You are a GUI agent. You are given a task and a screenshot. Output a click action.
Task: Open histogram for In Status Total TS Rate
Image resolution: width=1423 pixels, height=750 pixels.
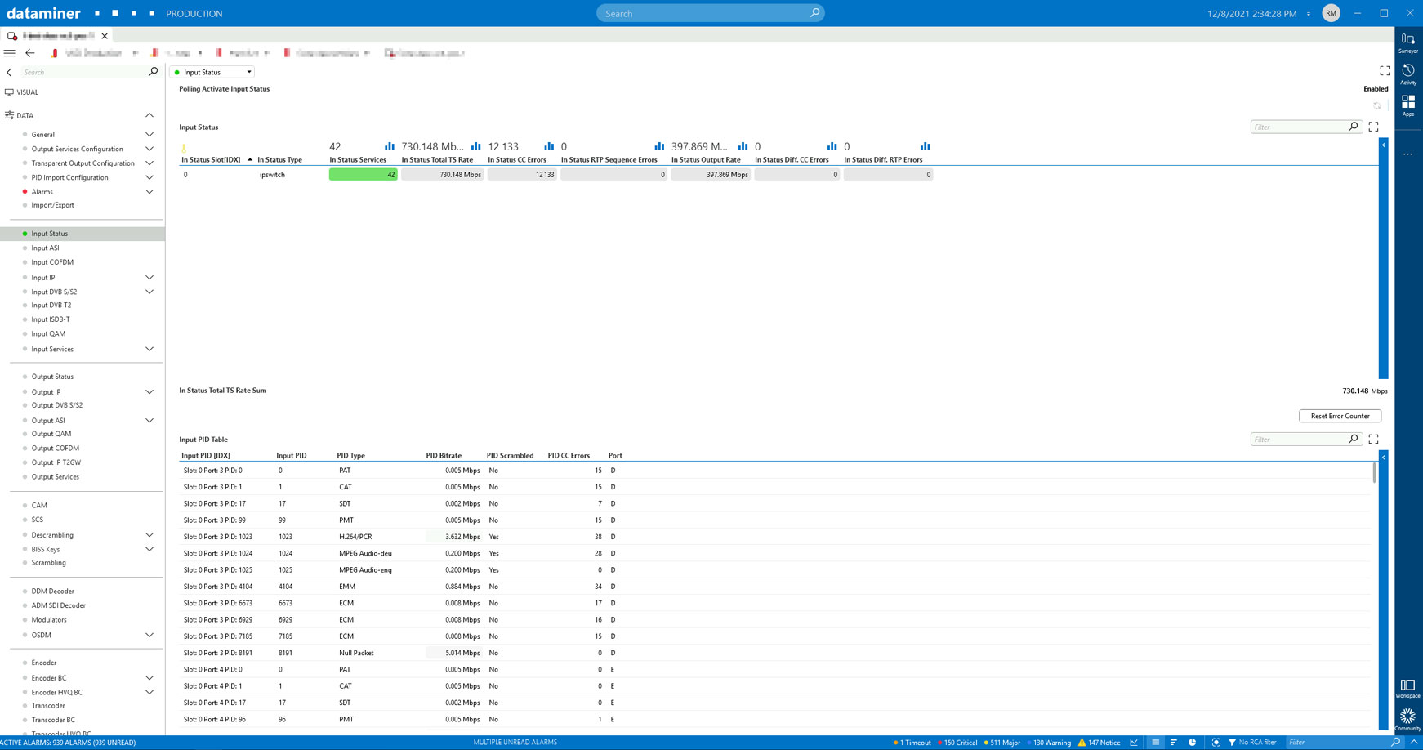coord(476,146)
